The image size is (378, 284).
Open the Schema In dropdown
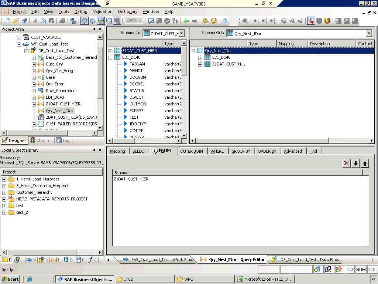[182, 33]
